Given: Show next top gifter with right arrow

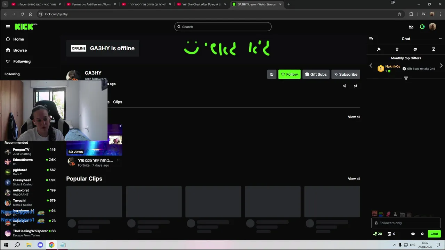Looking at the screenshot, I should click(x=441, y=66).
